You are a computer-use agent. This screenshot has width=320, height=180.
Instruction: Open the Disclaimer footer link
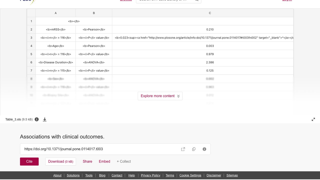pyautogui.click(x=214, y=175)
